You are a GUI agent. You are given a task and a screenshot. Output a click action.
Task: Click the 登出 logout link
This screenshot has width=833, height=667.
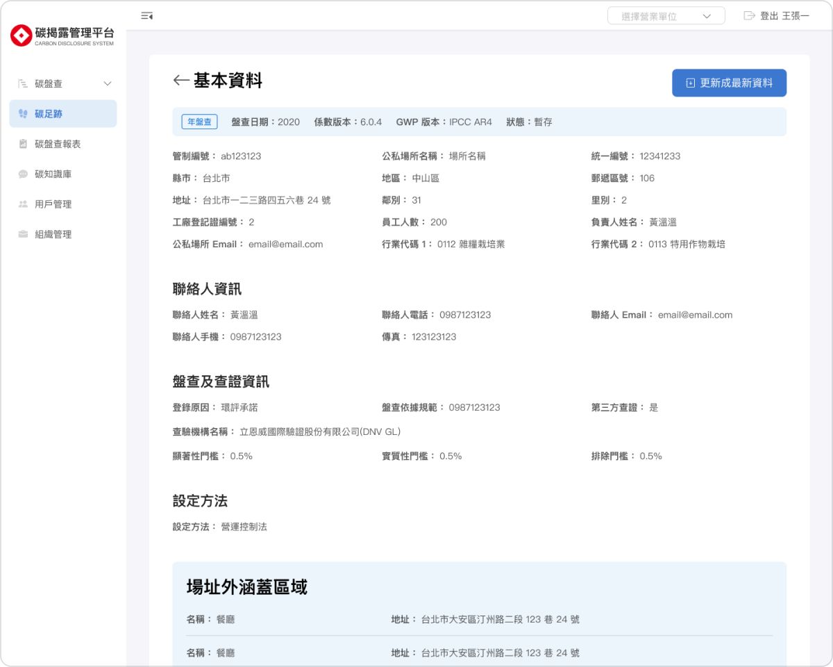click(769, 15)
